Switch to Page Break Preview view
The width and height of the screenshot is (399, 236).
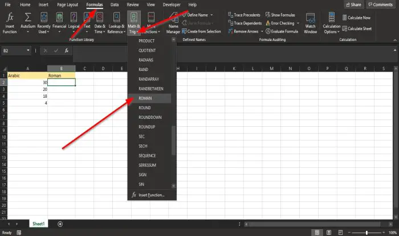(x=340, y=233)
